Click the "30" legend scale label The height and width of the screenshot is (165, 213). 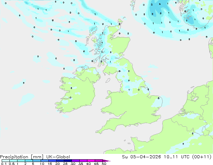[73, 164]
